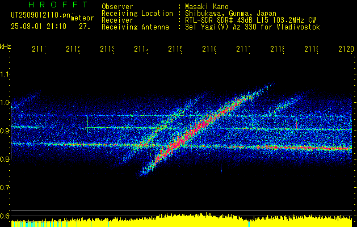The image size is (357, 227).
Task: Click the 0.6 frequency axis label
Action: point(5,216)
